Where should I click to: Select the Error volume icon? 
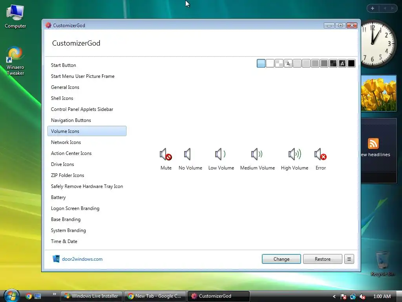click(x=320, y=154)
